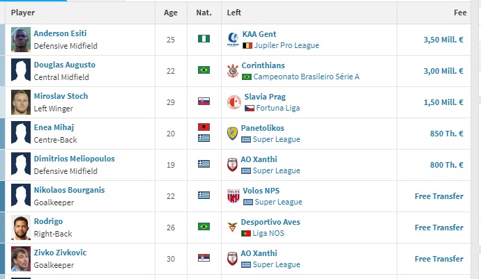Screen dimensions: 481x279
Task: Sort table by Age column header
Action: (171, 13)
